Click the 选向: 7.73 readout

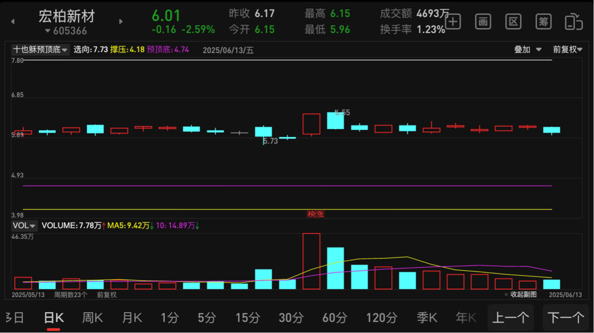pos(91,50)
